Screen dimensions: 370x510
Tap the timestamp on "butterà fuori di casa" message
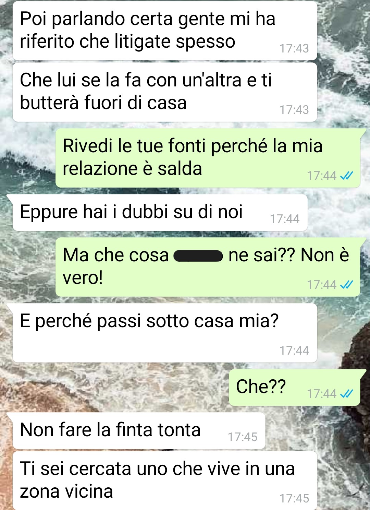click(294, 110)
